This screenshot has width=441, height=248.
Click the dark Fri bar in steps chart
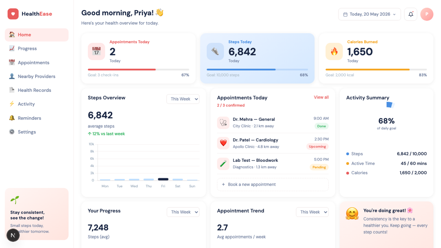(163, 179)
